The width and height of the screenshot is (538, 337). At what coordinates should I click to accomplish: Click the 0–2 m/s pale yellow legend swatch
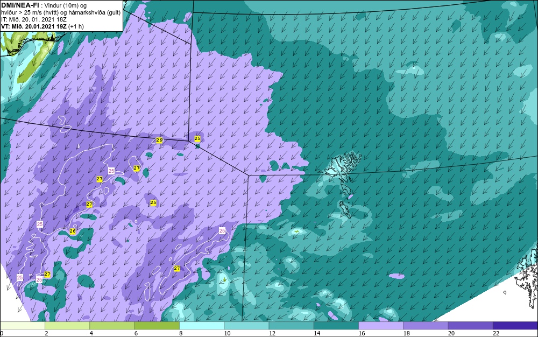coord(22,326)
